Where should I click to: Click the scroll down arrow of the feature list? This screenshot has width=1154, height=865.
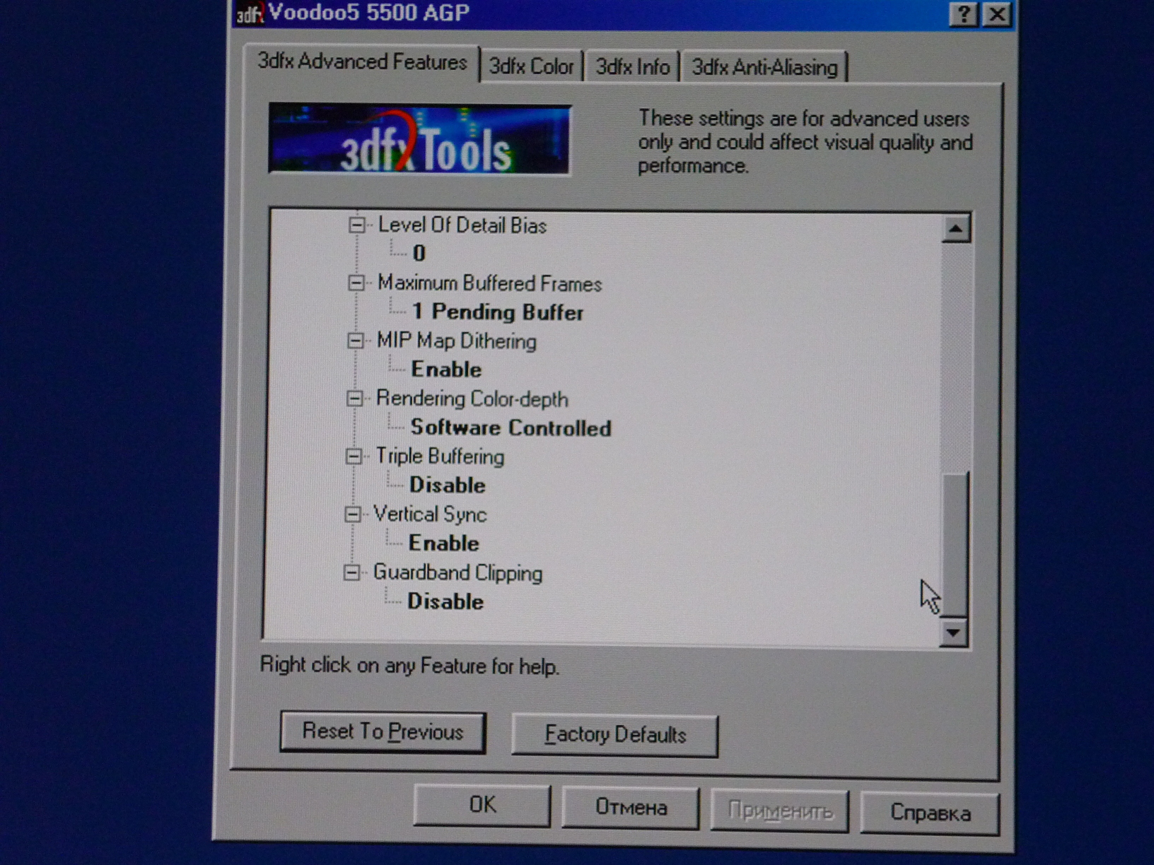tap(953, 632)
